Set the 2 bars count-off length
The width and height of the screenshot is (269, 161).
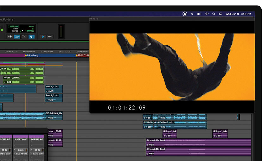click(x=31, y=26)
